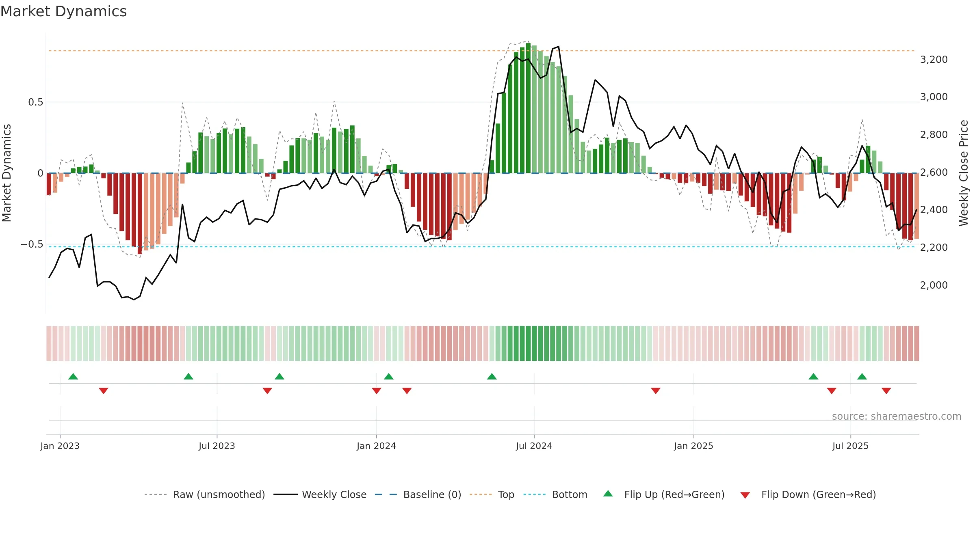
Task: Click the Jan 2025 x-axis label
Action: click(x=694, y=446)
